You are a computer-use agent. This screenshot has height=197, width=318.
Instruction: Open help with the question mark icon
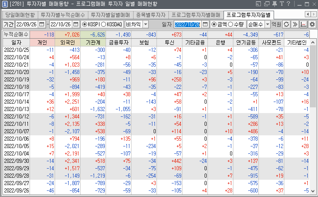[x=288, y=4]
